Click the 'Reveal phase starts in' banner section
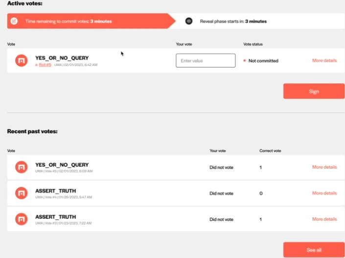Screen dimensions: 345x258 [x=260, y=21]
